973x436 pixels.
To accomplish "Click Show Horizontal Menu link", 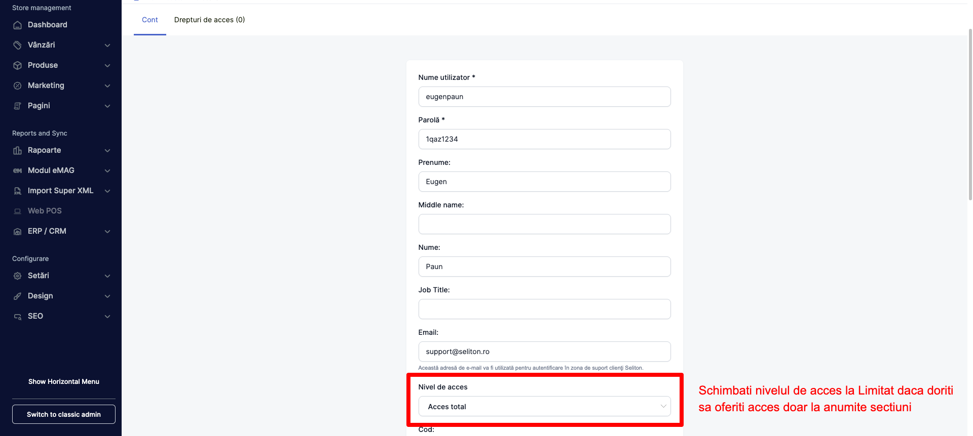I will [x=64, y=382].
